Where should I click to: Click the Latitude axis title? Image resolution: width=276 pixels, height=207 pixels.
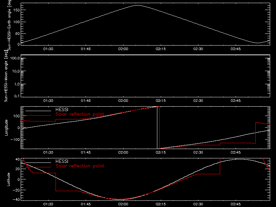(8, 179)
